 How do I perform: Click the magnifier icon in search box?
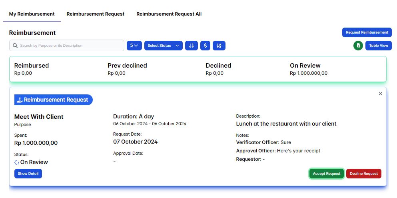[15, 46]
